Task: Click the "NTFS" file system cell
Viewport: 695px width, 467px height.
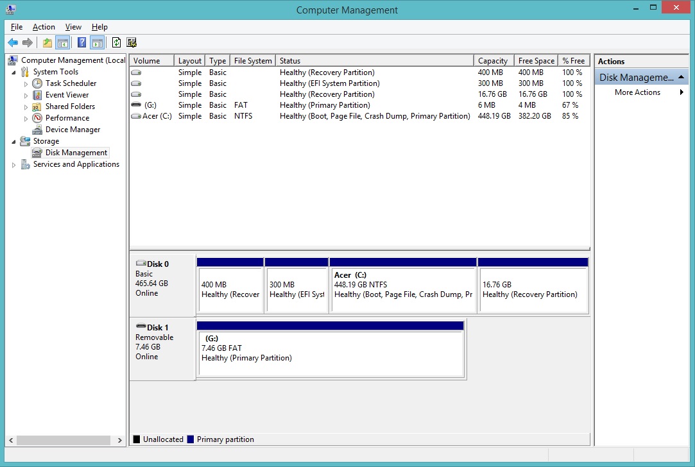Action: (x=243, y=116)
